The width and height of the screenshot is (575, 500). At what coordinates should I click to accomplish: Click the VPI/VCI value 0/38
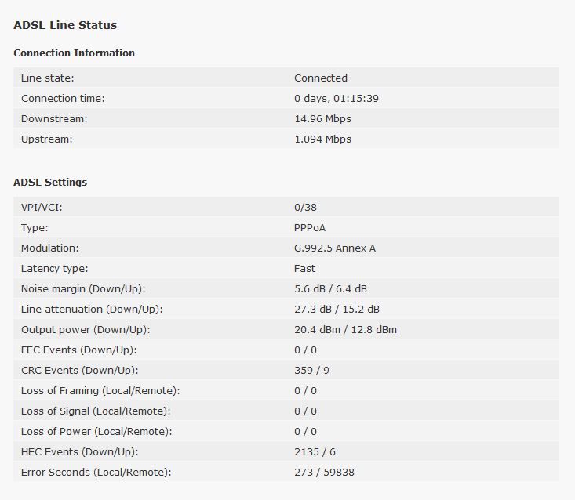pos(305,208)
